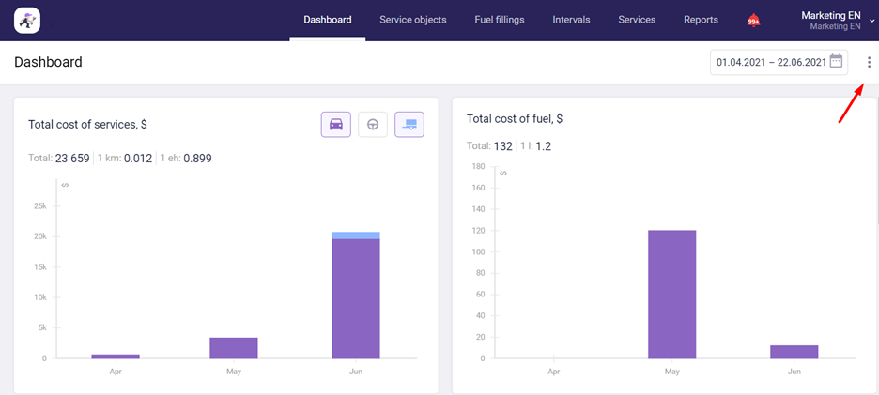The width and height of the screenshot is (879, 395).
Task: Open the Intervals tab
Action: 572,20
